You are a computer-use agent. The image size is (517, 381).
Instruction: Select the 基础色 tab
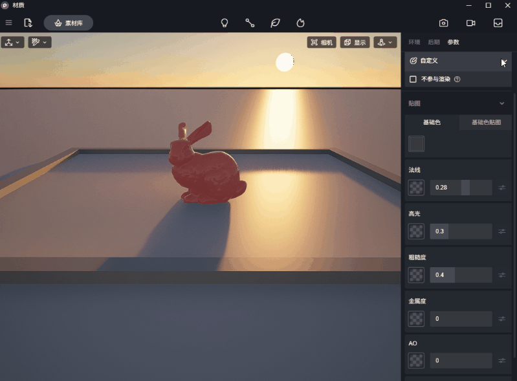pos(432,122)
